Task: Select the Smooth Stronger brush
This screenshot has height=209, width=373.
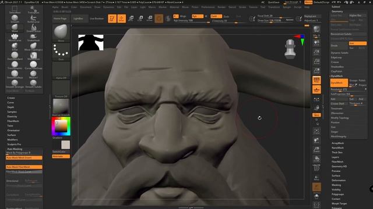Action: point(15,84)
